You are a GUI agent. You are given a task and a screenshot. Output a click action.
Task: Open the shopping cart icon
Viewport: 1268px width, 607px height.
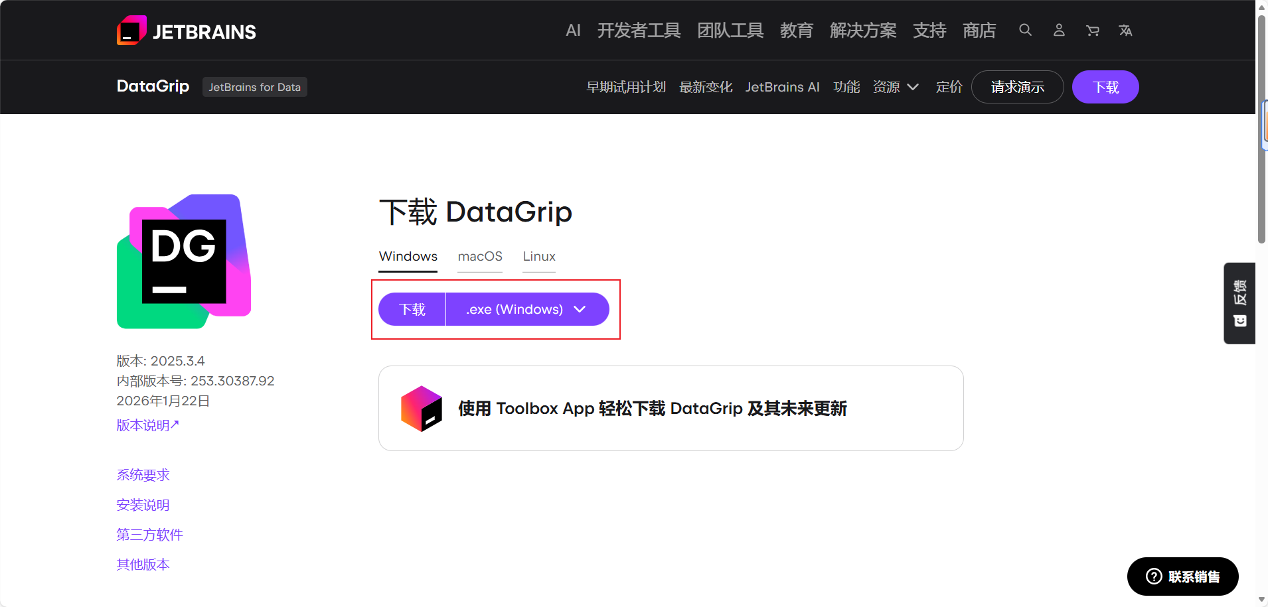pos(1092,31)
